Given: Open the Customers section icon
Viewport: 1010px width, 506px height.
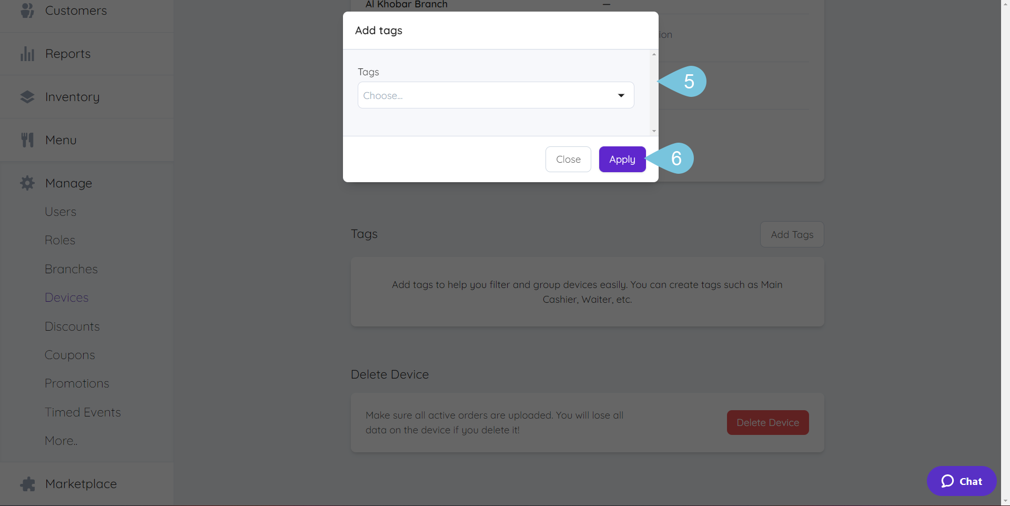Looking at the screenshot, I should 27,10.
